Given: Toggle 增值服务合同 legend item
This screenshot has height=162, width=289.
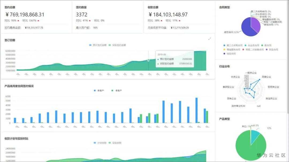Looking at the screenshot, I should pyautogui.click(x=232, y=50).
